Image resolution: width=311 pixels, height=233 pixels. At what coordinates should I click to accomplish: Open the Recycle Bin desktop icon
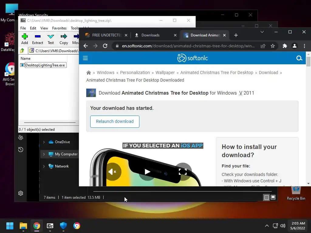[x=296, y=193]
